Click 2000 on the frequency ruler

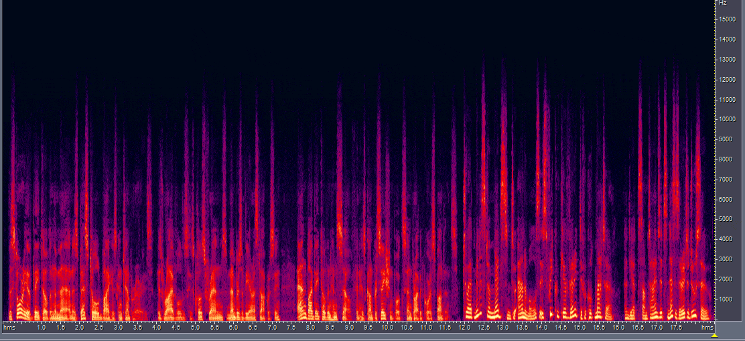(x=726, y=279)
